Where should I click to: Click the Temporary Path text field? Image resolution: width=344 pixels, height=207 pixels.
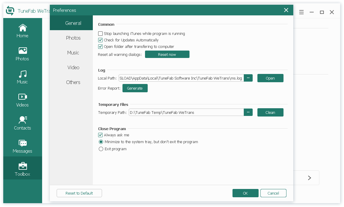pos(186,112)
